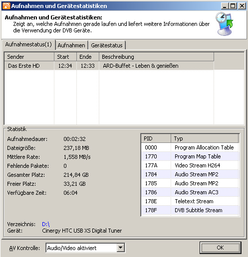Click the orange app icon in title bar
This screenshot has height=257, width=248.
(6, 6)
